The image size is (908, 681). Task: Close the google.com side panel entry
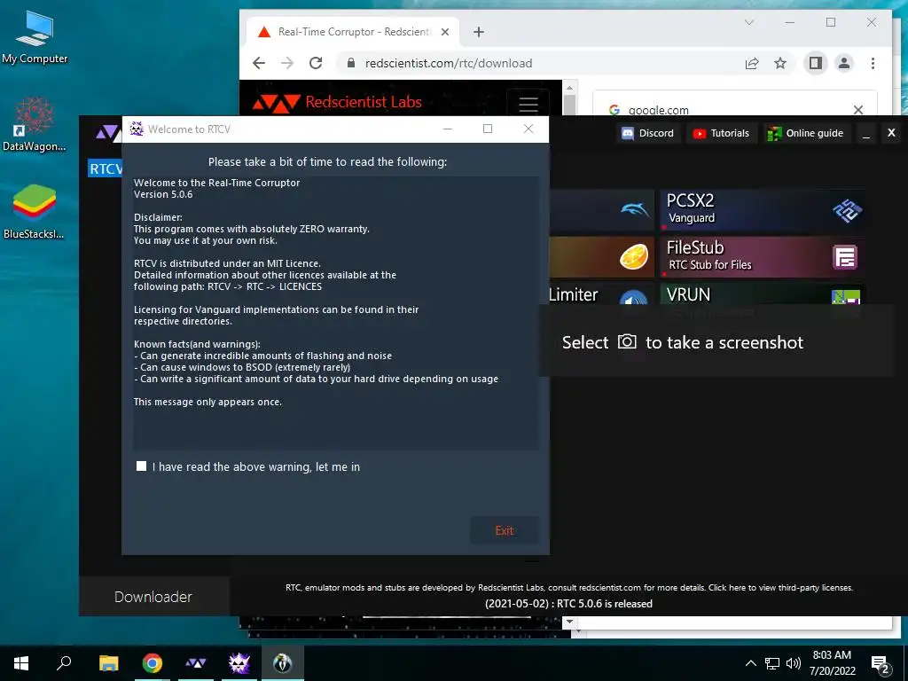pyautogui.click(x=858, y=109)
